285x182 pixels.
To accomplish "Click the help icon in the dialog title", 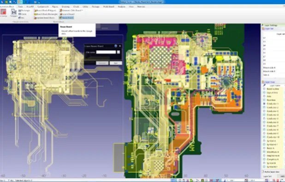I will [x=116, y=46].
